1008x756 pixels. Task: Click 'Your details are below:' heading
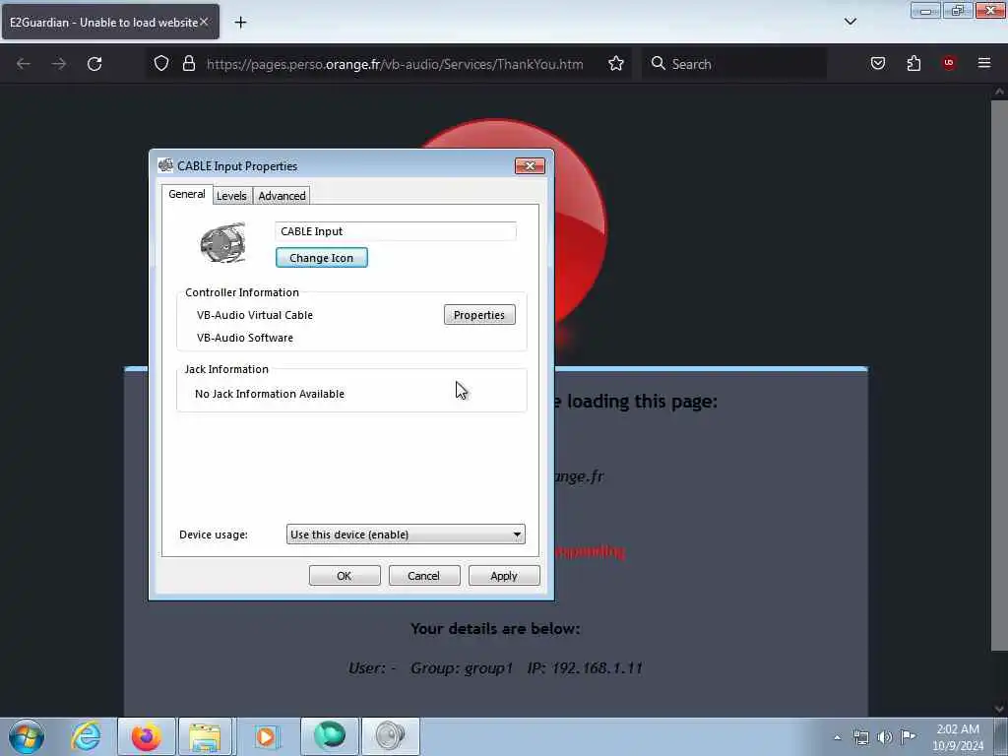(x=495, y=629)
